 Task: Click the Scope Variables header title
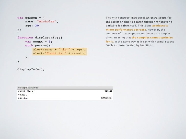pos(29,88)
